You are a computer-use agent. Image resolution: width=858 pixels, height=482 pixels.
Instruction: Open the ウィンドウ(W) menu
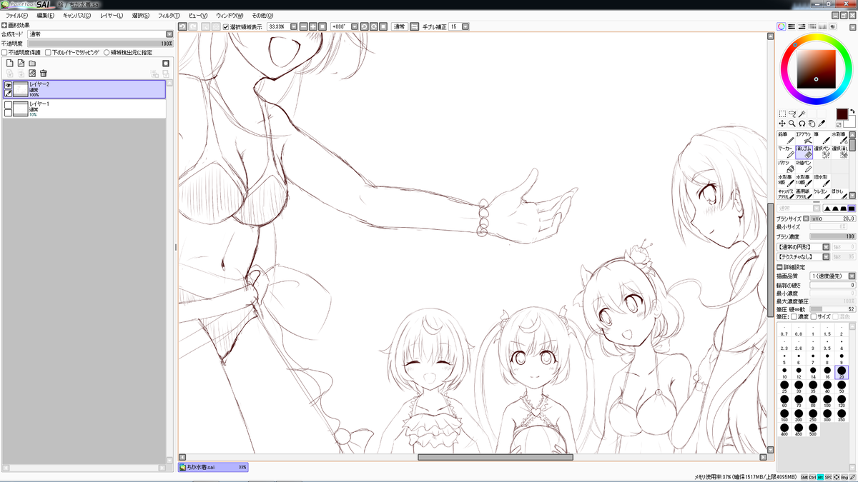[230, 15]
